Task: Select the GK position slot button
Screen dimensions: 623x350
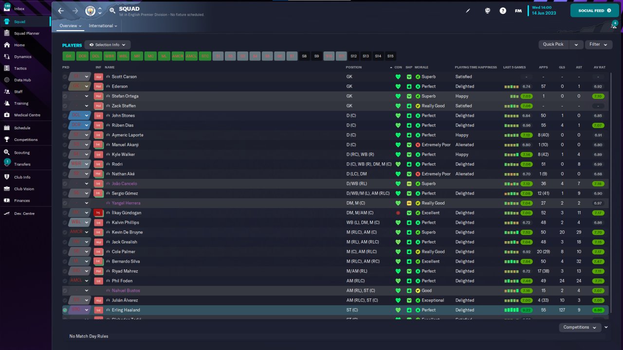Action: tap(68, 56)
